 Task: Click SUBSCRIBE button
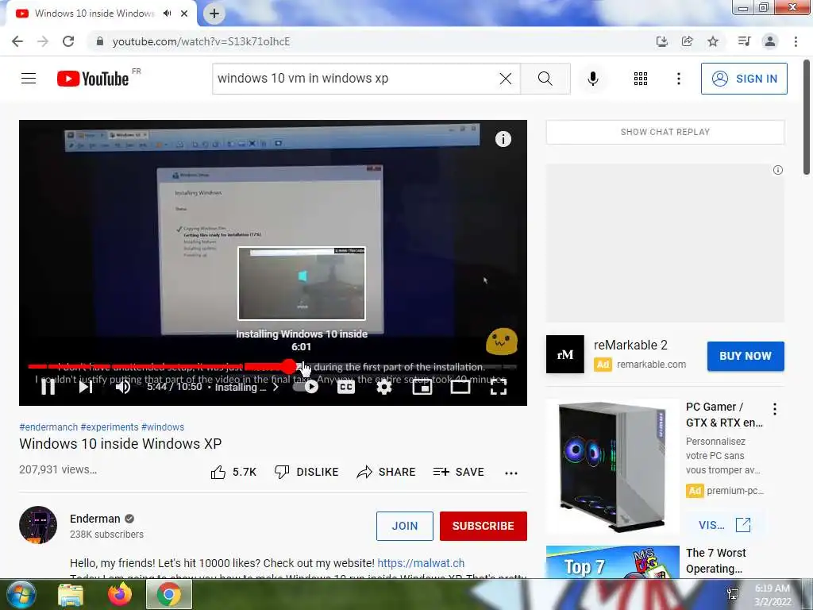tap(484, 526)
